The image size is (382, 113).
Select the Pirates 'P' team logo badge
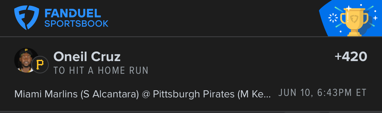[x=40, y=64]
